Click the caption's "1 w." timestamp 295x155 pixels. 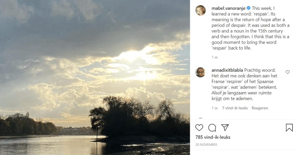point(215,57)
